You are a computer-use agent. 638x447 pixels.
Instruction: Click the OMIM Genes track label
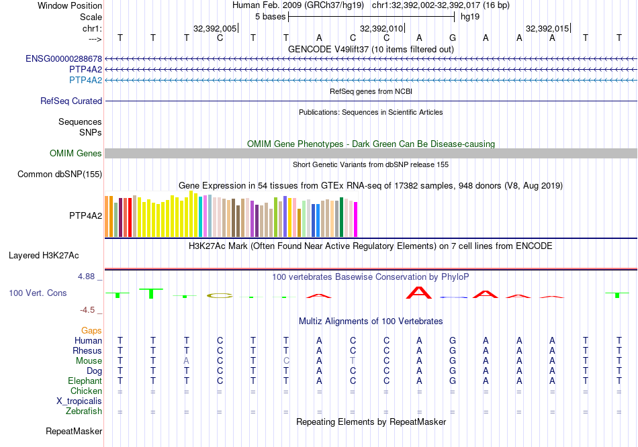pos(76,153)
